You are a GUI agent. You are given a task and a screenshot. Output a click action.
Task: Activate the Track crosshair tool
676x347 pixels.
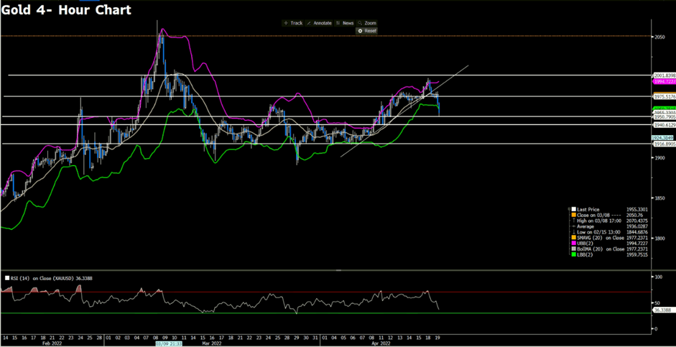point(293,23)
